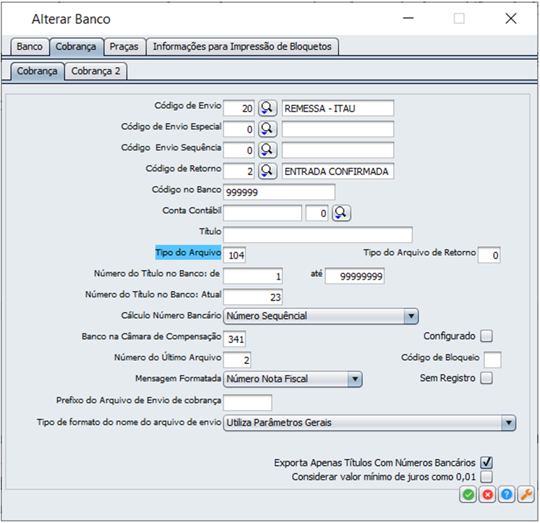Screen dimensions: 540x523
Task: Check Considerar valor mínimo de juros option
Action: coord(486,477)
